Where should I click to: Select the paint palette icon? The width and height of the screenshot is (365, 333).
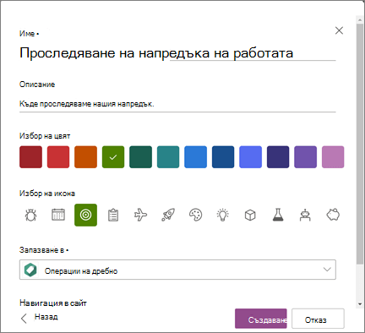tap(195, 215)
